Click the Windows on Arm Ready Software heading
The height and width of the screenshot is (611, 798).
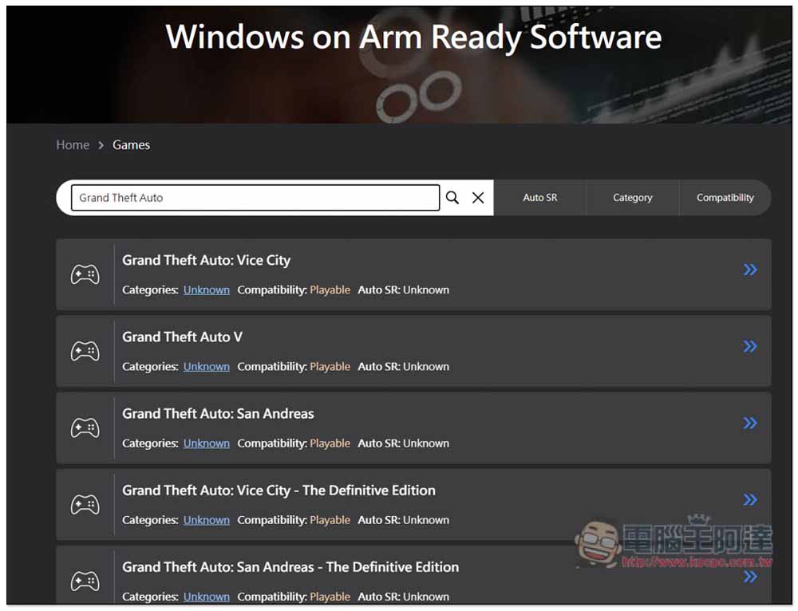pyautogui.click(x=413, y=37)
